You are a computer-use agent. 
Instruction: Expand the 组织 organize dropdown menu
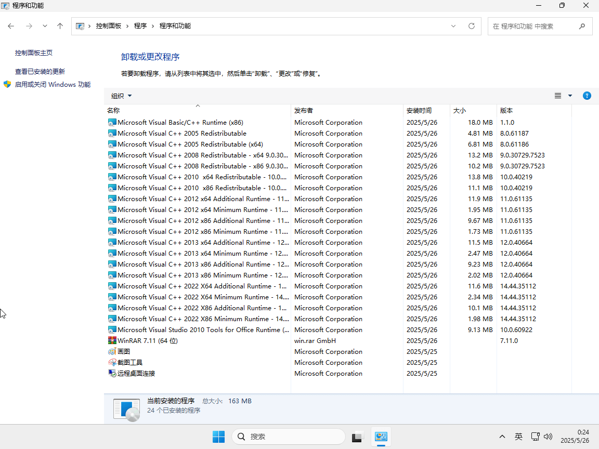pyautogui.click(x=121, y=96)
